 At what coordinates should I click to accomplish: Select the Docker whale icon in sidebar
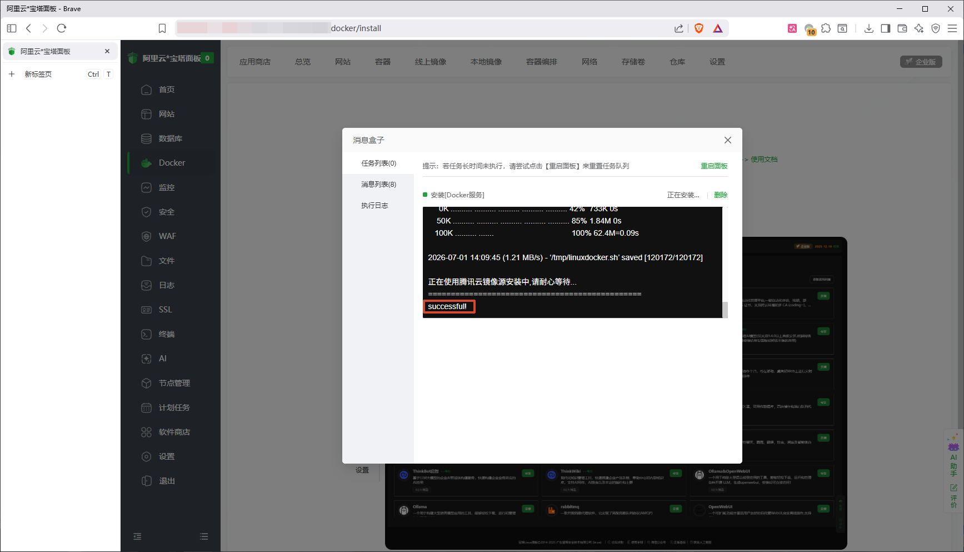[x=146, y=163]
